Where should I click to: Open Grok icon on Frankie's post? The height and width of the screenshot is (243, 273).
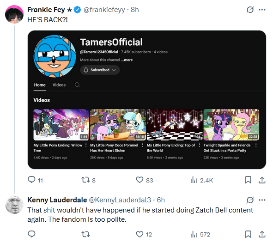(250, 10)
